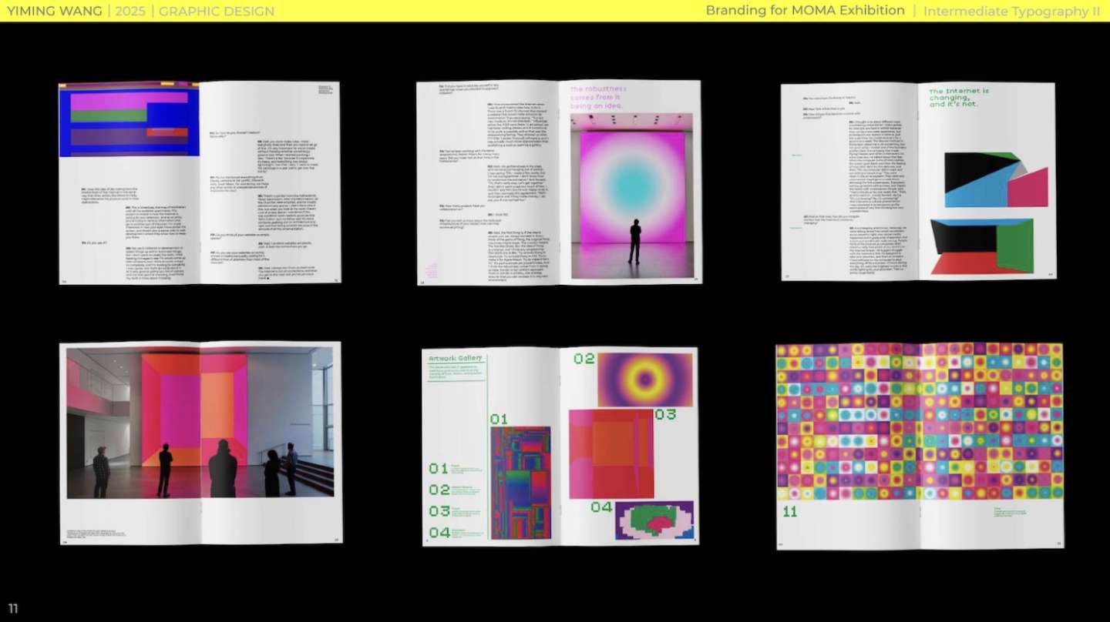Viewport: 1110px width, 622px height.
Task: Click the Intermediate Typography II label
Action: [x=1011, y=11]
